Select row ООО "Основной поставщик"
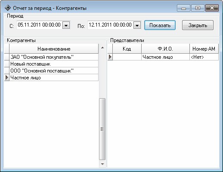The image size is (223, 172). (54, 71)
